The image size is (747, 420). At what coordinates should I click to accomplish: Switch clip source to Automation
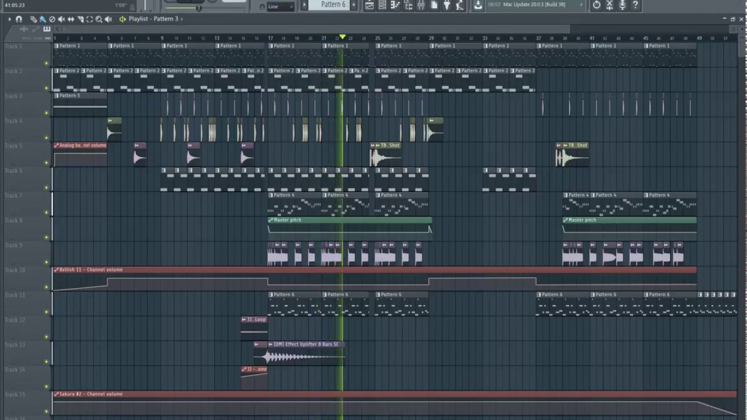[36, 29]
